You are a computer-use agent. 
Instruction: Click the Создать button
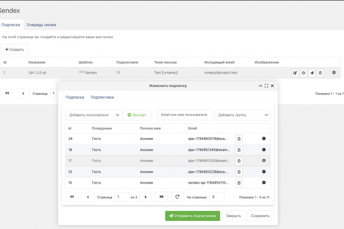(14, 49)
